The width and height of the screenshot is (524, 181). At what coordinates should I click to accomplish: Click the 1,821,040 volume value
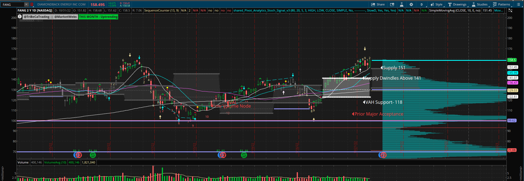(88, 162)
